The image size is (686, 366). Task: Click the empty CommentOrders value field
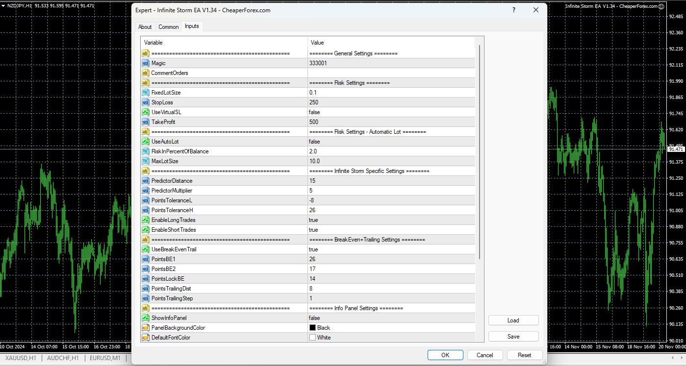(x=391, y=73)
